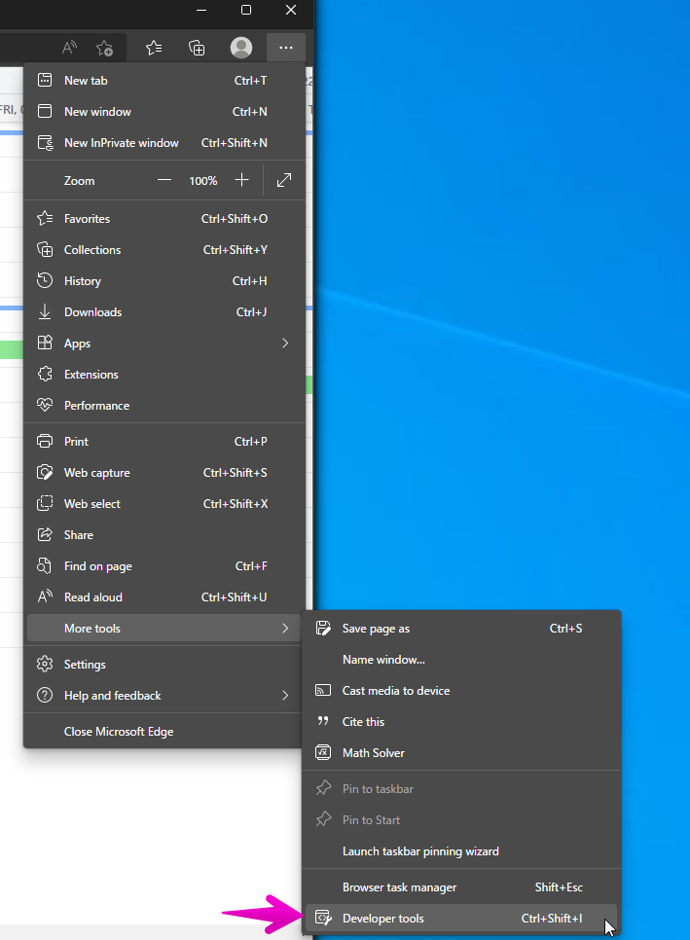Click the Math Solver icon
The image size is (690, 940).
324,753
